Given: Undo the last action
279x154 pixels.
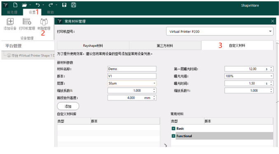Looking at the screenshot, I should pyautogui.click(x=38, y=5).
